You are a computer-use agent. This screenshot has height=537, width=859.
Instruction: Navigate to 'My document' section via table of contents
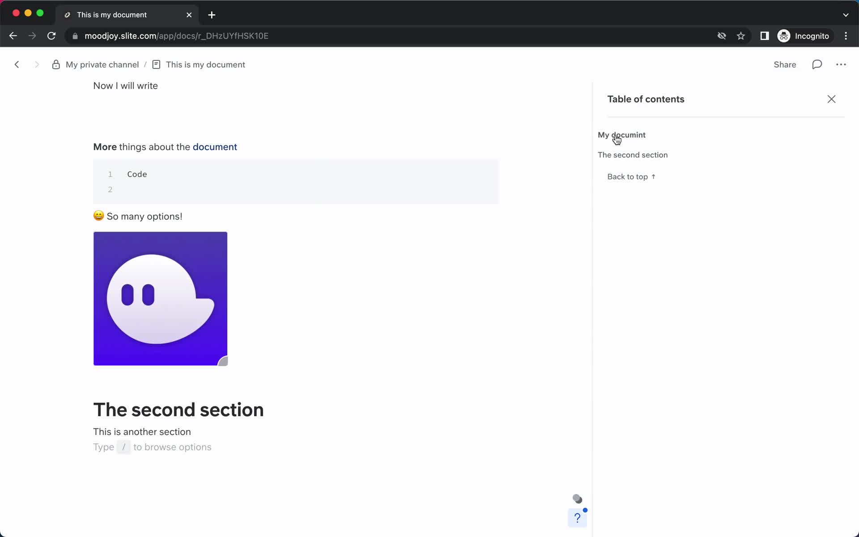click(x=622, y=134)
